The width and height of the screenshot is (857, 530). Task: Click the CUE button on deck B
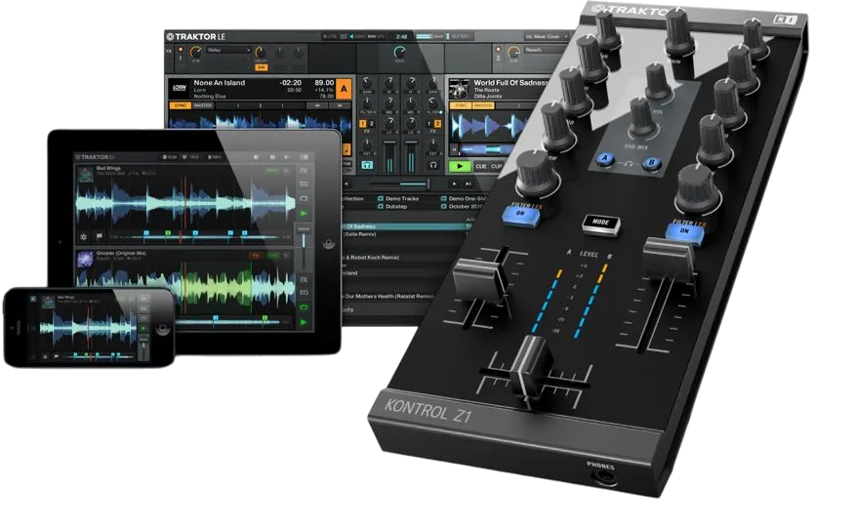(480, 166)
